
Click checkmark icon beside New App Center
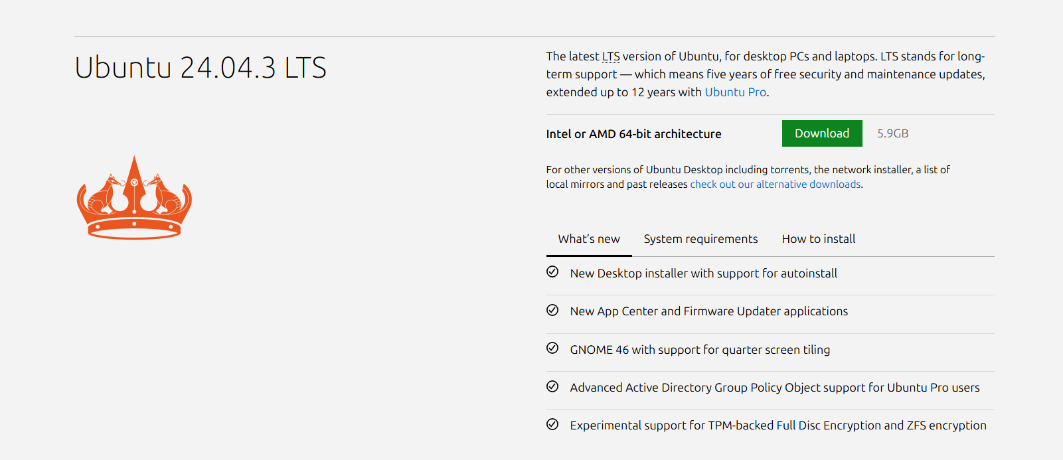[x=552, y=310]
